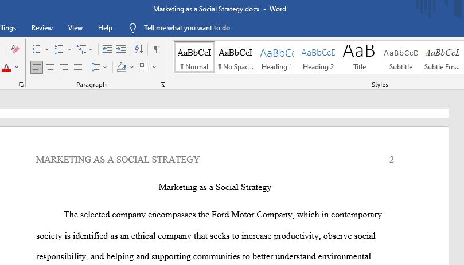Click the centered title Marketing as a Social Strategy
The image size is (464, 265).
tap(215, 187)
